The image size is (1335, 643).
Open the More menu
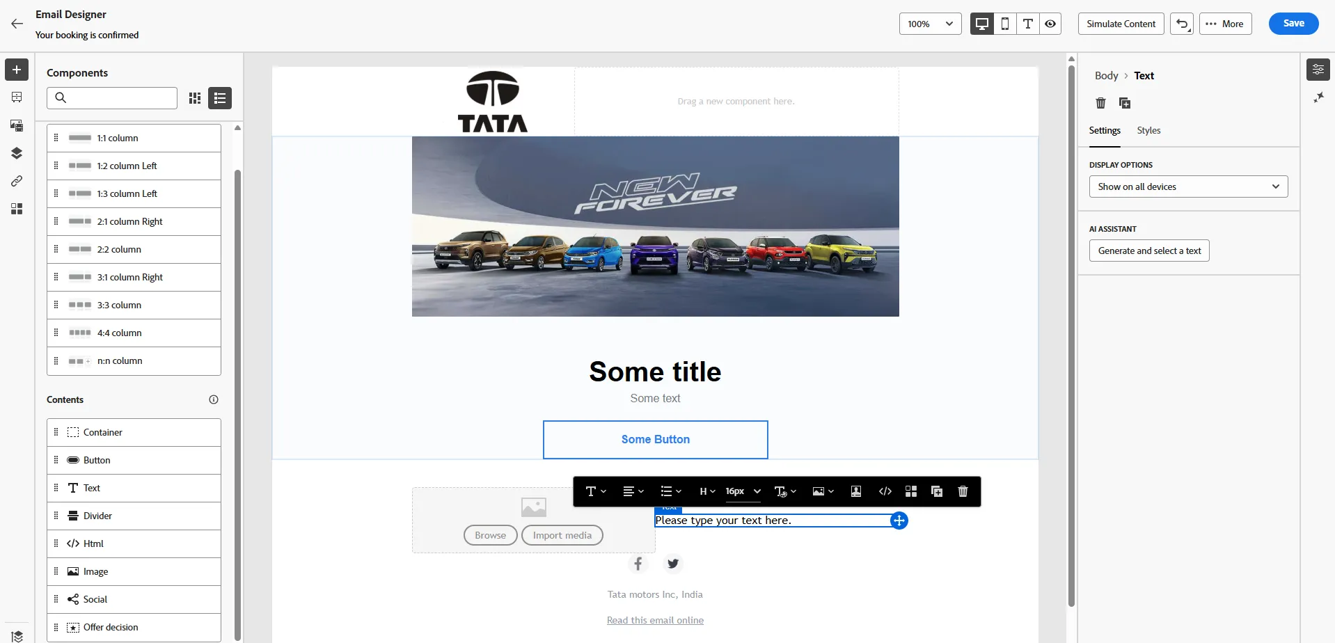click(x=1225, y=24)
